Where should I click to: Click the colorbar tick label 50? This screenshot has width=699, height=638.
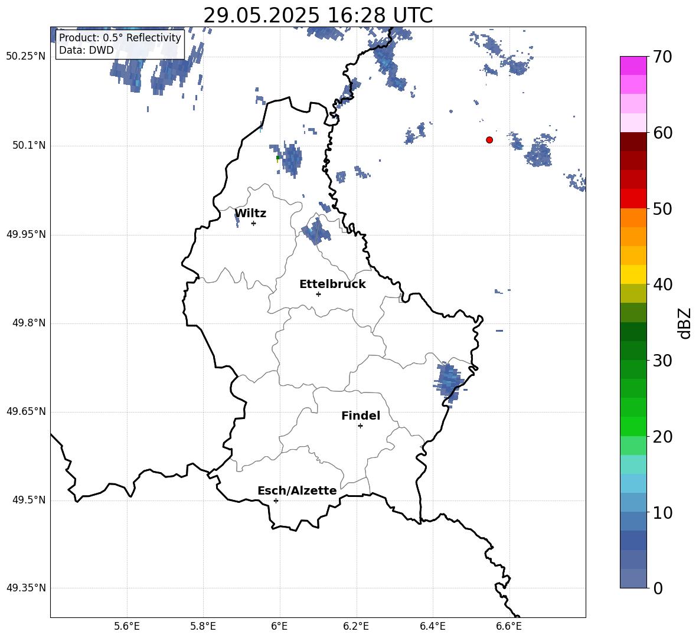663,208
